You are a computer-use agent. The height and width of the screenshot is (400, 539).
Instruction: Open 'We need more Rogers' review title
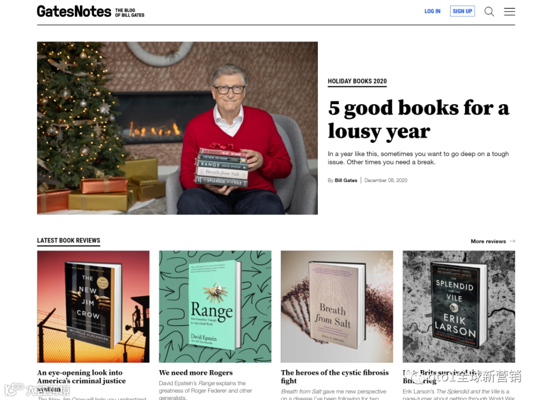point(196,373)
